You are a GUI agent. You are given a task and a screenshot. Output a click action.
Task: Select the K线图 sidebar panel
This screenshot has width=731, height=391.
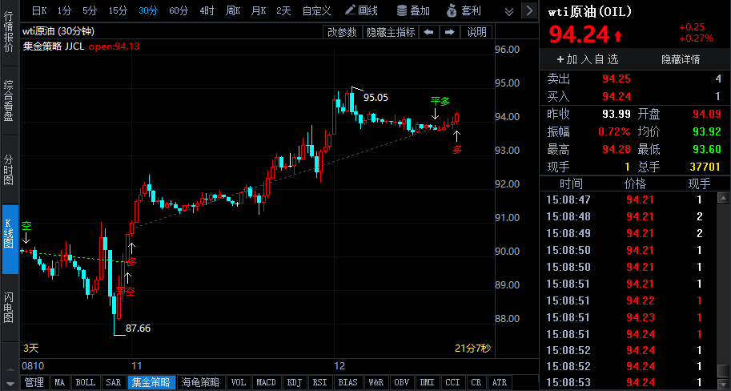[x=10, y=239]
